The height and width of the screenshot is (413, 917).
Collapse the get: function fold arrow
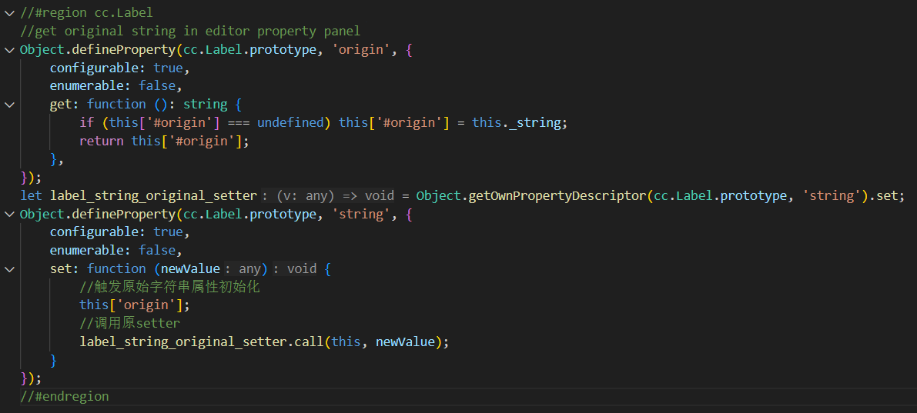coord(8,105)
